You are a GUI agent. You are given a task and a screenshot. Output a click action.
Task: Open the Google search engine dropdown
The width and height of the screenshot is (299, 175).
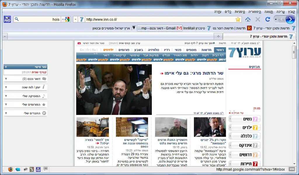(x=67, y=20)
